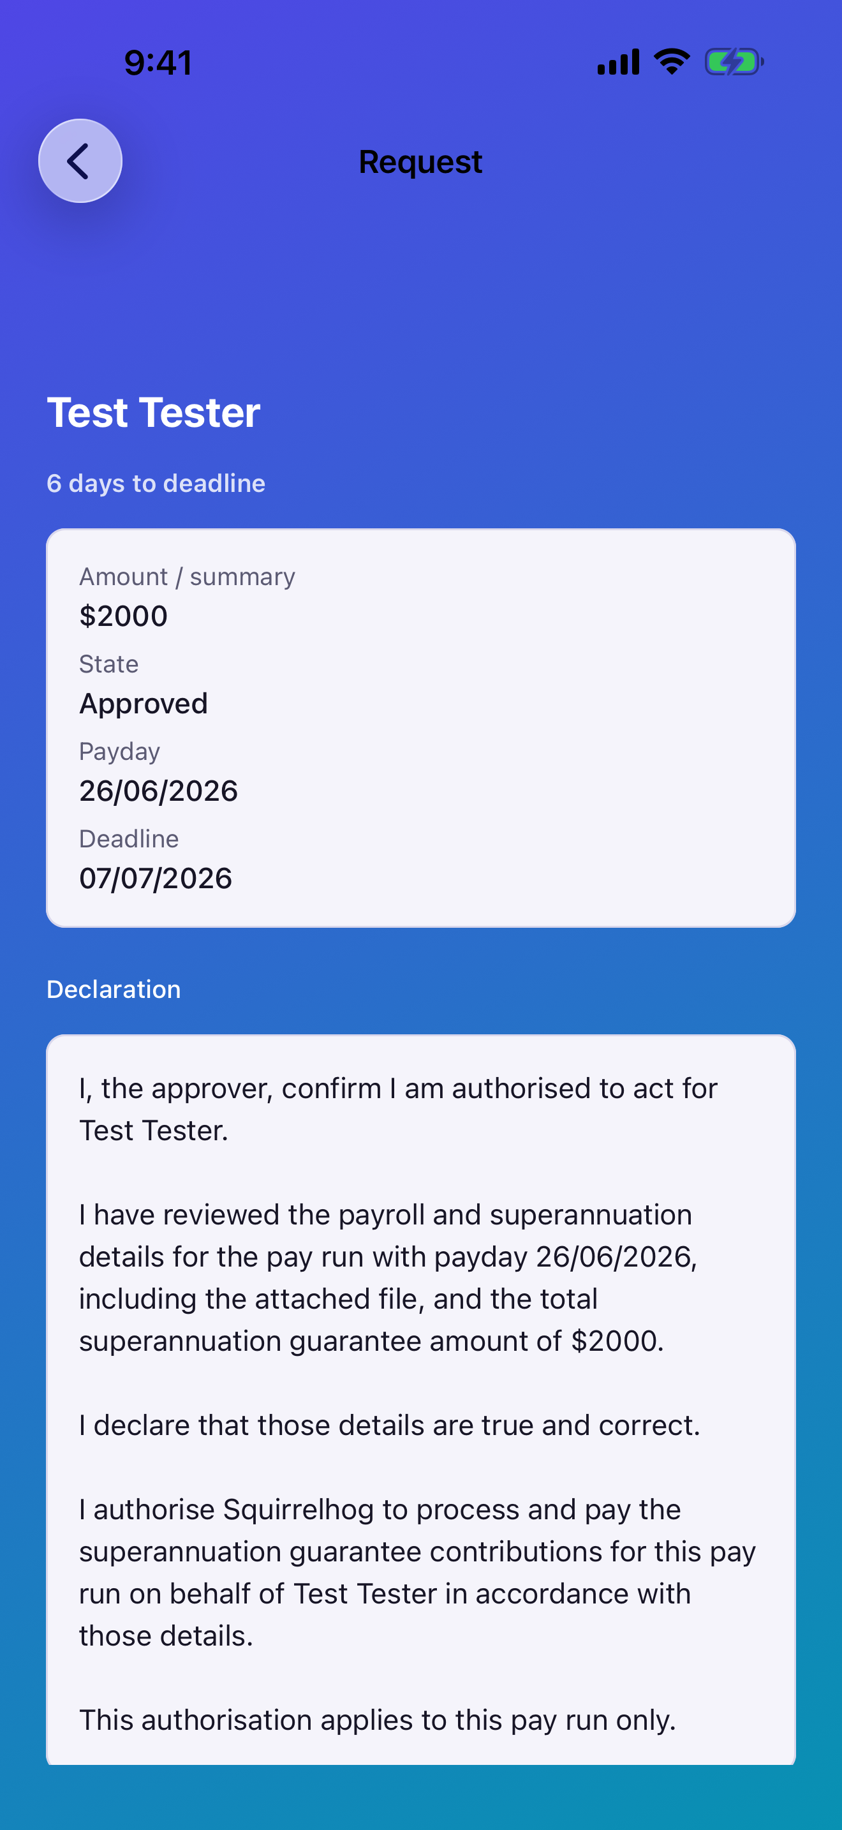This screenshot has height=1830, width=842.
Task: Tap the Request page title
Action: 420,162
